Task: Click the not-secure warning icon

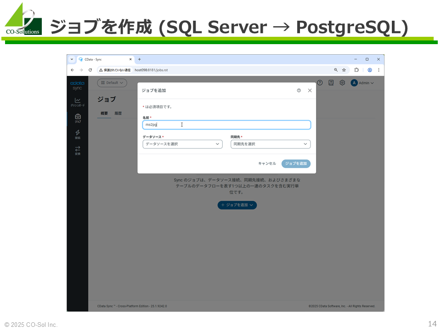Action: point(101,70)
